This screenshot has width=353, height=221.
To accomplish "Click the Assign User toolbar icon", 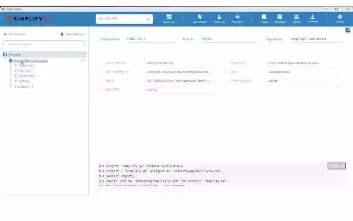I will point(220,18).
